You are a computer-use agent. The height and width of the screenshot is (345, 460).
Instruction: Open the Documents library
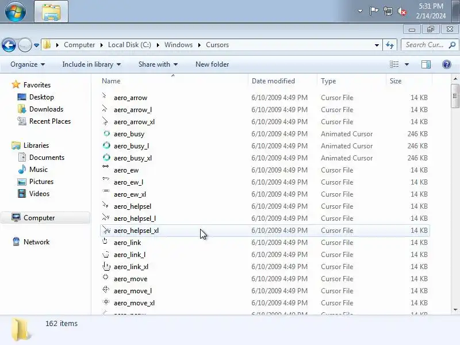(x=47, y=158)
